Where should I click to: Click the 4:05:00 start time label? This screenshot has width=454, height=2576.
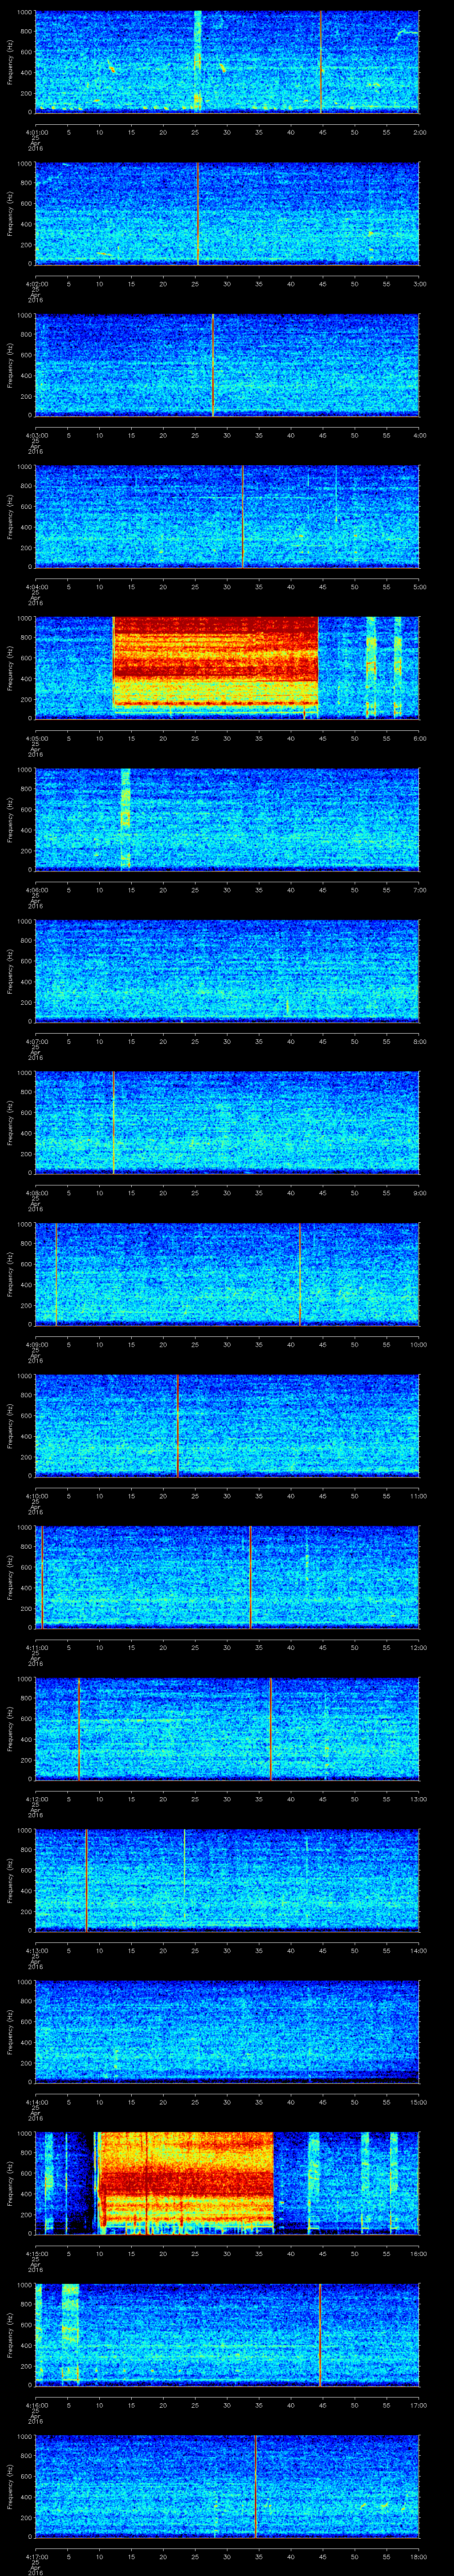point(36,738)
